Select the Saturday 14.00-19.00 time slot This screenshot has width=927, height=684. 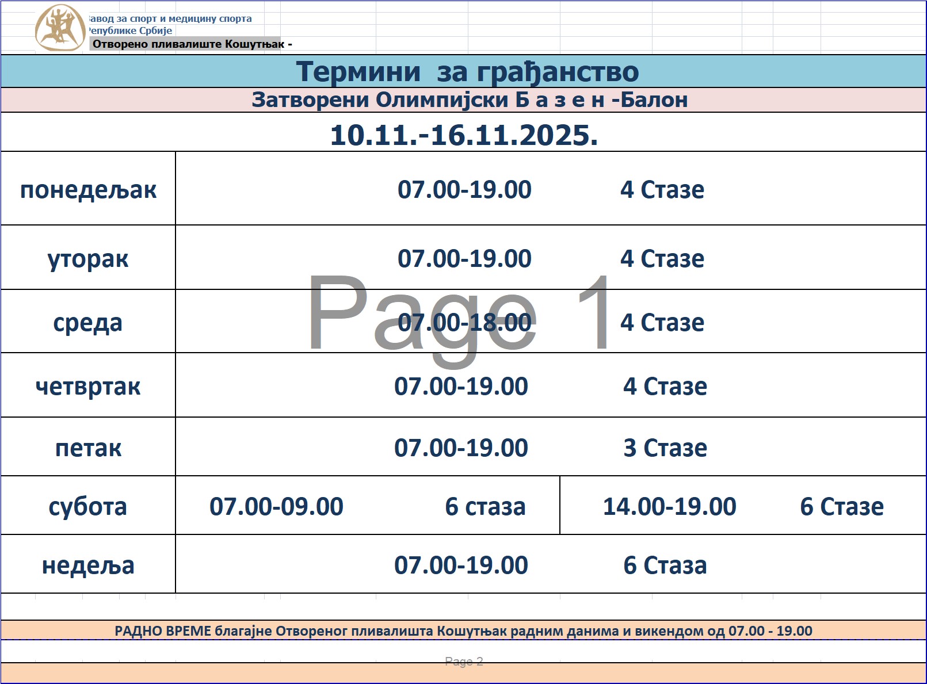click(x=669, y=507)
